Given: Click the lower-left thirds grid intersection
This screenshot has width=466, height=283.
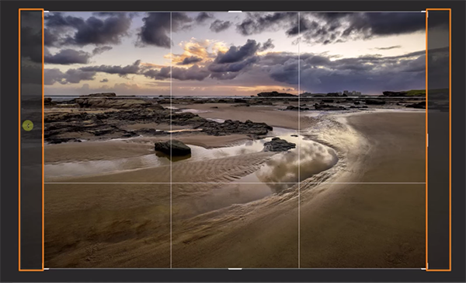Looking at the screenshot, I should 171,183.
